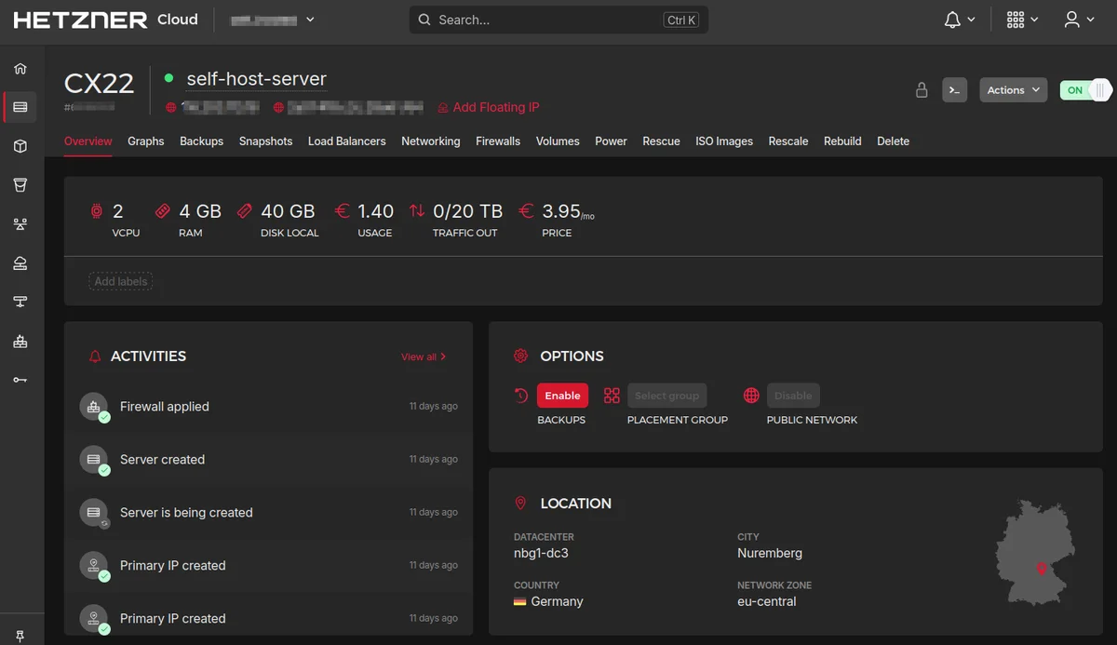The image size is (1117, 645).
Task: Open the Snapshots tab
Action: 265,141
